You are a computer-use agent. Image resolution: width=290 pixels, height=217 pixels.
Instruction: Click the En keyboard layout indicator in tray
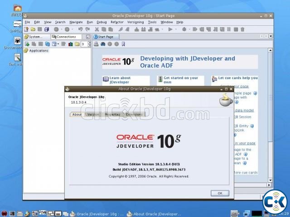point(234,214)
